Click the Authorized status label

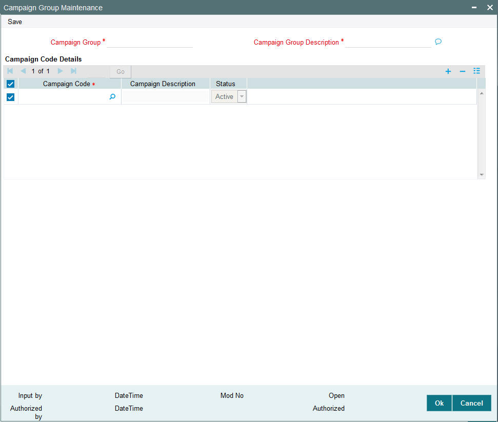tap(328, 408)
